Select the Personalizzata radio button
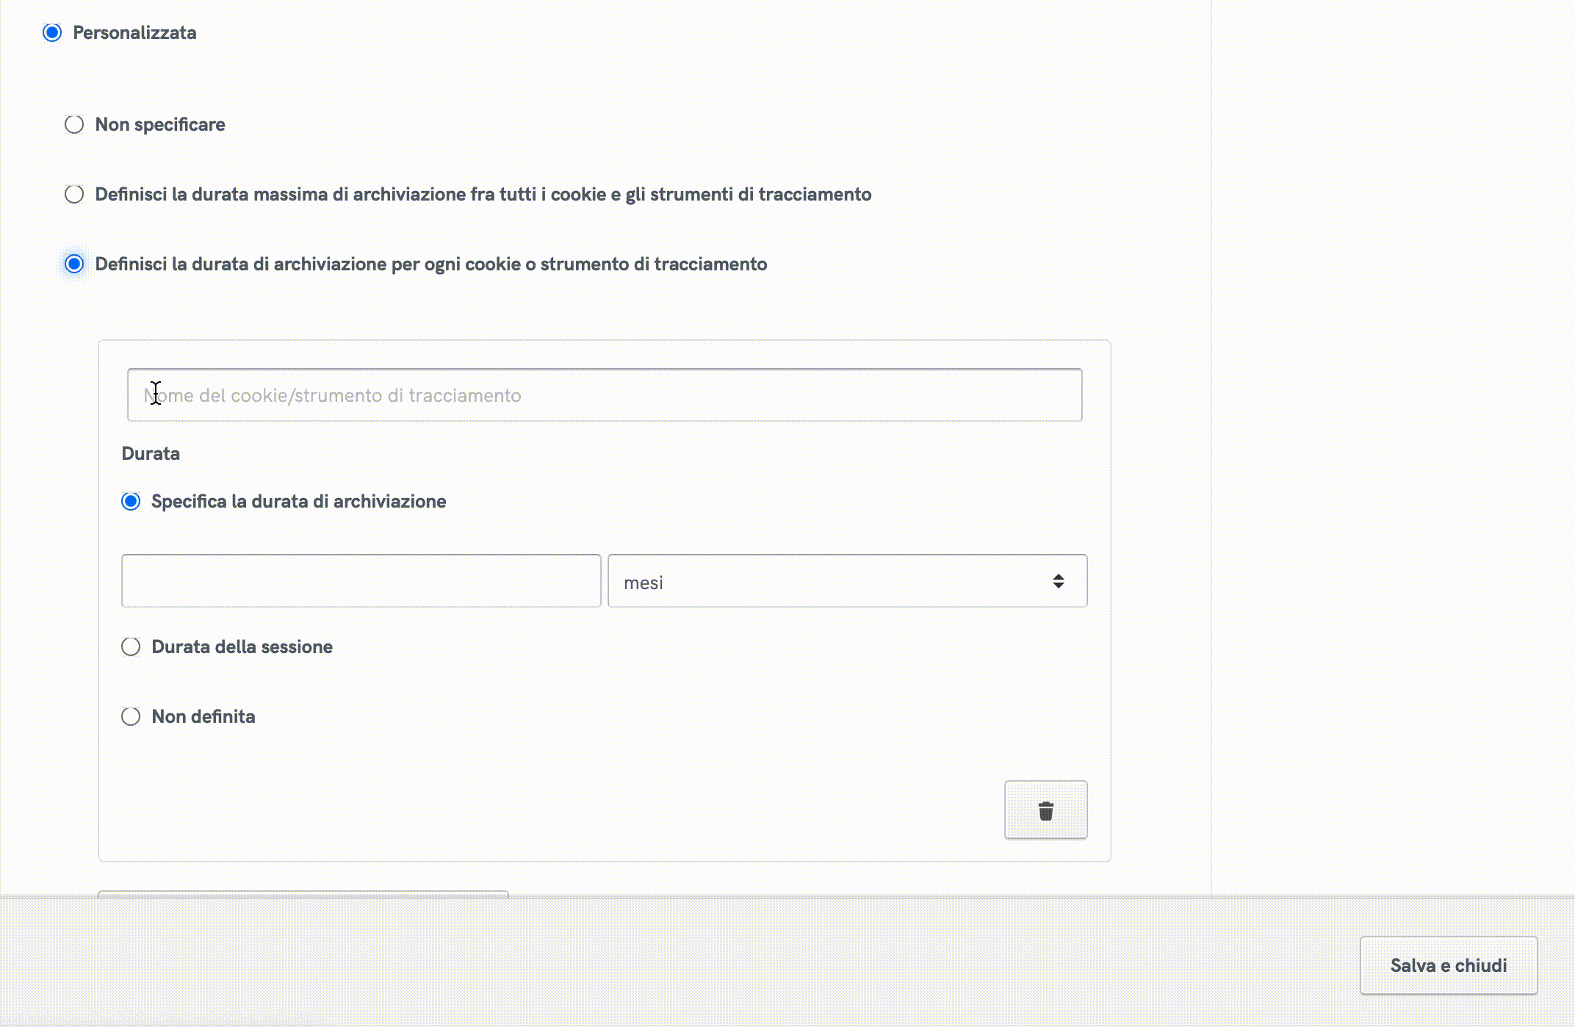Image resolution: width=1575 pixels, height=1027 pixels. point(52,33)
